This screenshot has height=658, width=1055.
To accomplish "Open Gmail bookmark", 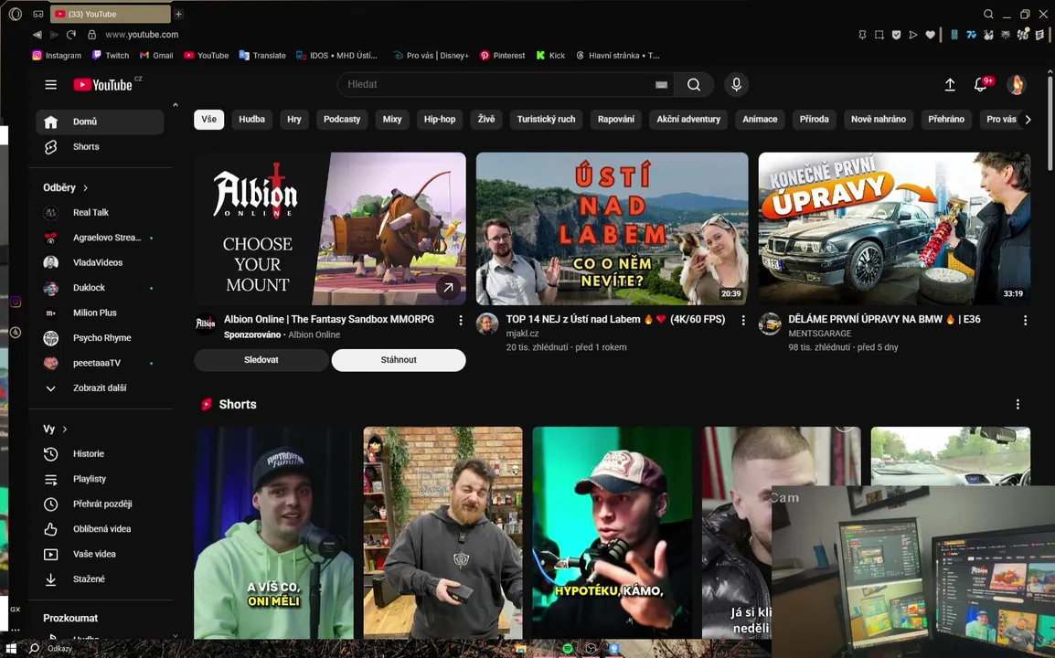I will (156, 56).
